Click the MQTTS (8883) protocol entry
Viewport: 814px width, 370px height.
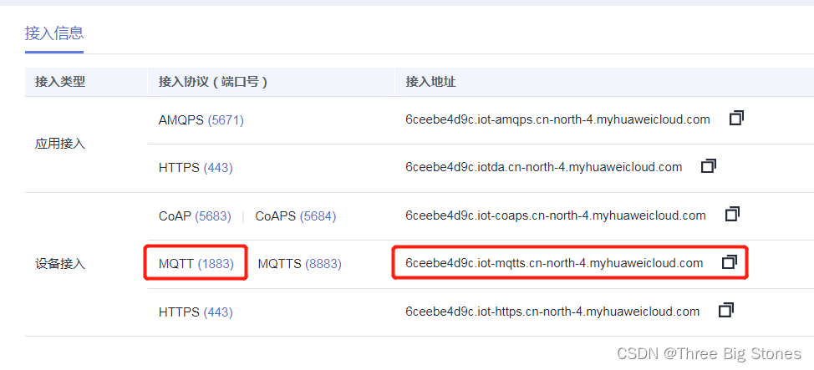click(299, 264)
